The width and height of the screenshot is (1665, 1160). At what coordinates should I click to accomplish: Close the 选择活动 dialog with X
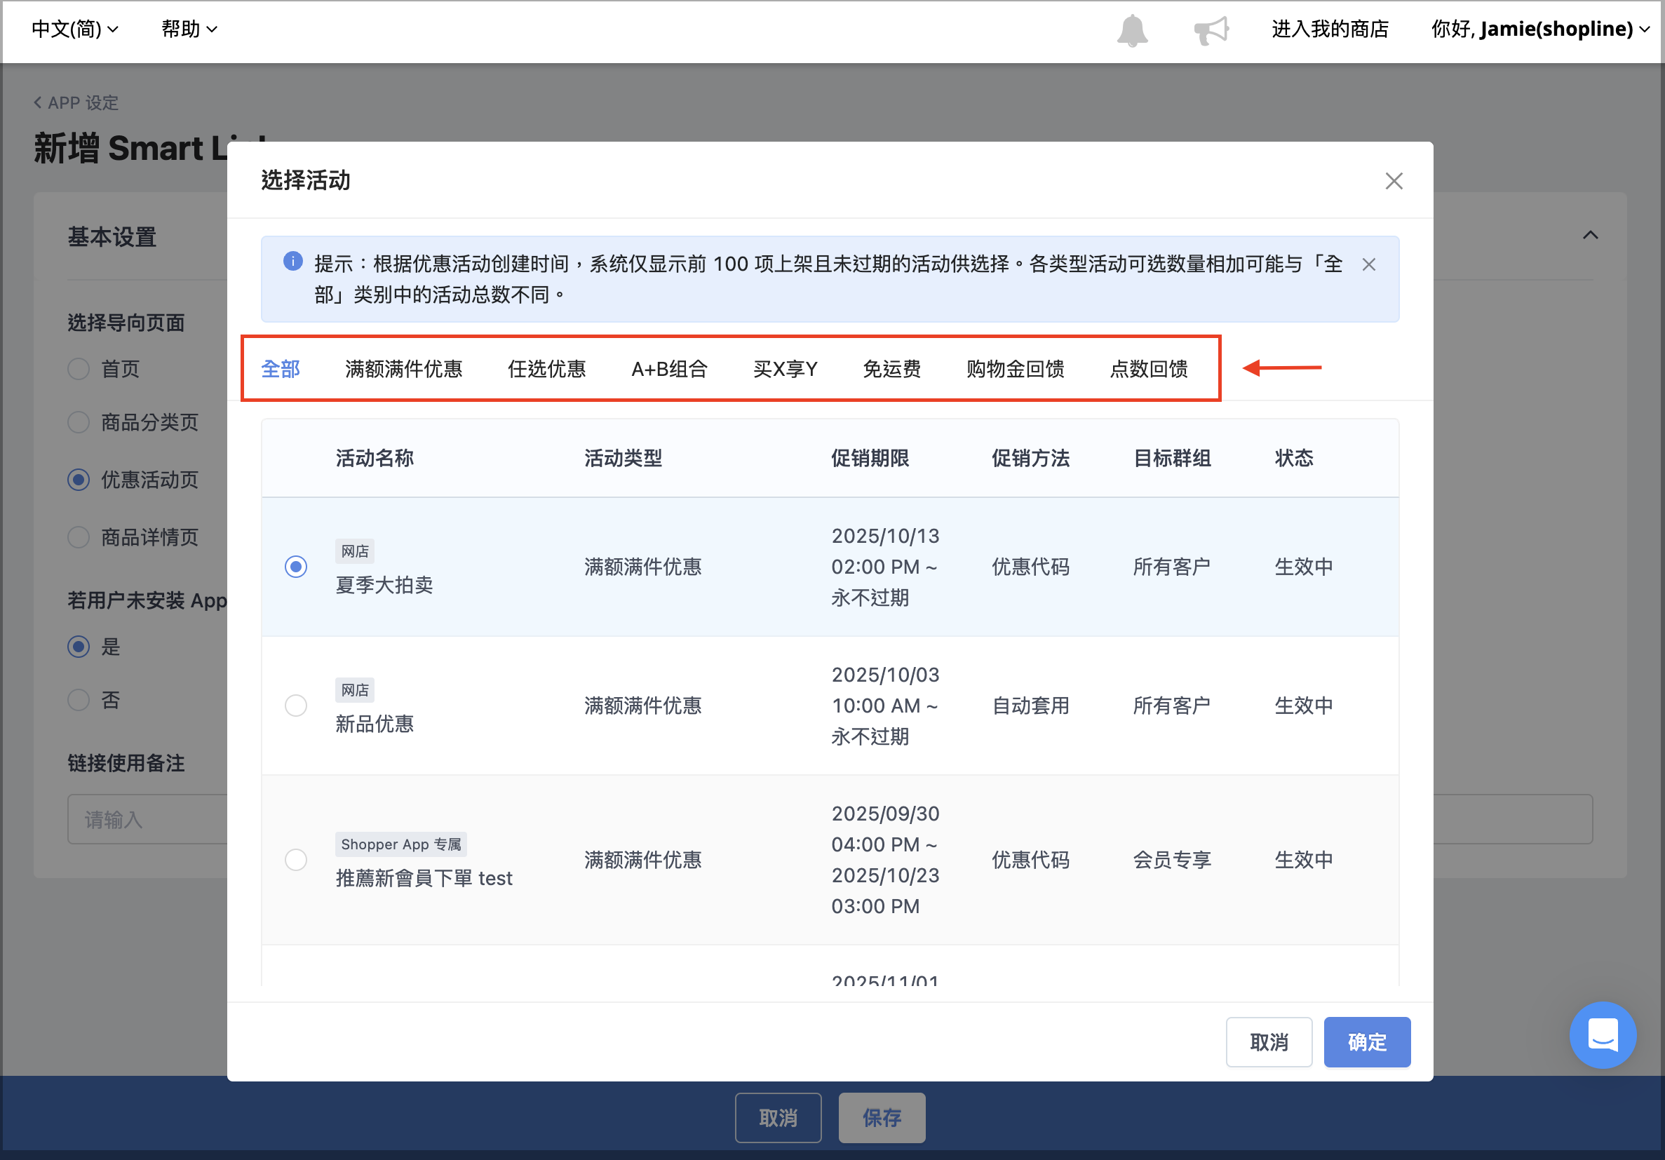coord(1394,180)
